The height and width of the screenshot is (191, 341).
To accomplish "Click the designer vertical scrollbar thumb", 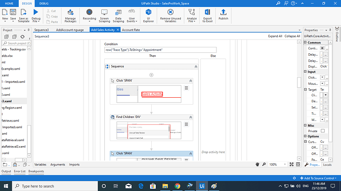I will coord(299,82).
